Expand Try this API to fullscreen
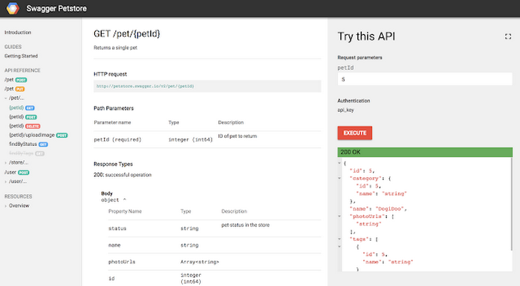 [x=507, y=36]
